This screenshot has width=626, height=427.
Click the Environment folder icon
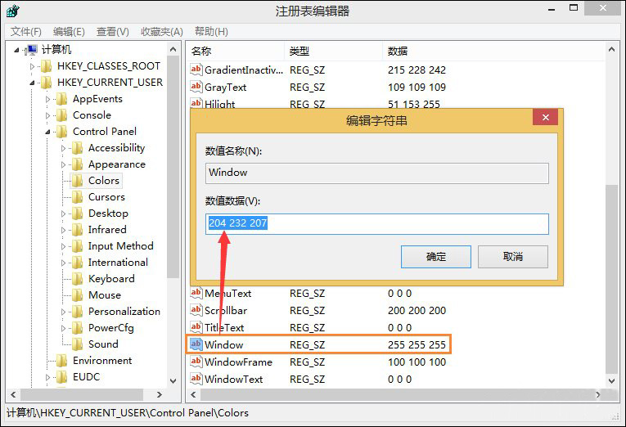(x=62, y=361)
